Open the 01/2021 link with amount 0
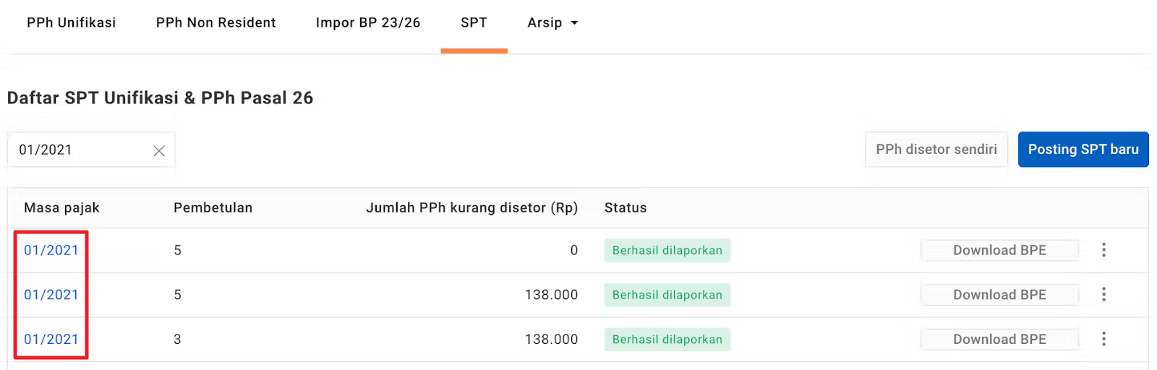 coord(51,250)
